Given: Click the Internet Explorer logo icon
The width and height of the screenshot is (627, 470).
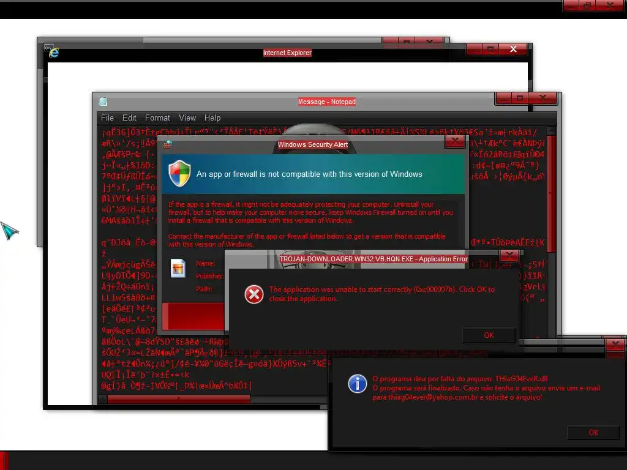Looking at the screenshot, I should point(54,53).
